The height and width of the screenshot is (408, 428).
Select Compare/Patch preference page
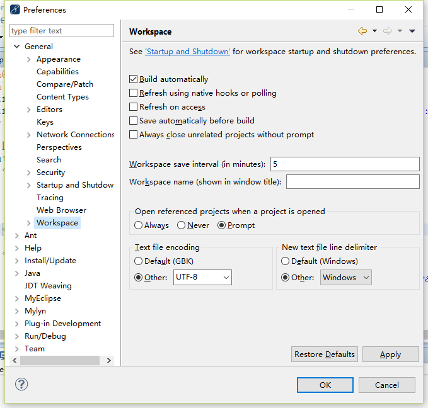click(x=65, y=84)
